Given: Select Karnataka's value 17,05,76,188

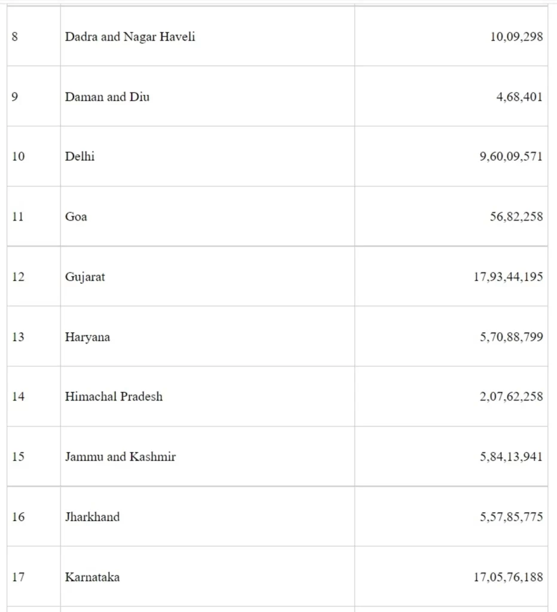Looking at the screenshot, I should point(508,577).
